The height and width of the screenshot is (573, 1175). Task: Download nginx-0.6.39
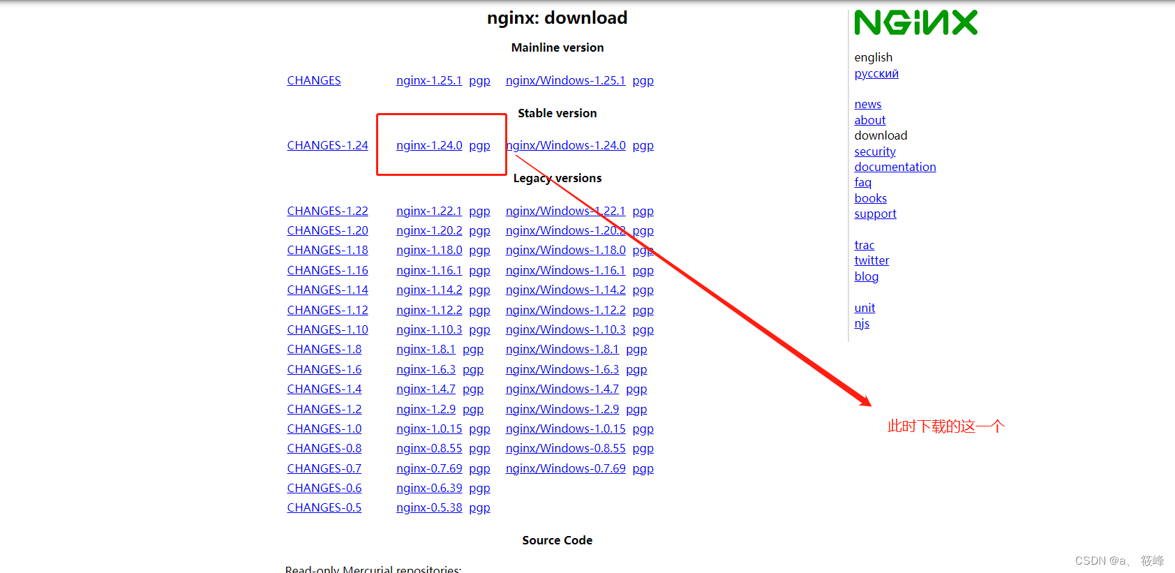coord(429,488)
